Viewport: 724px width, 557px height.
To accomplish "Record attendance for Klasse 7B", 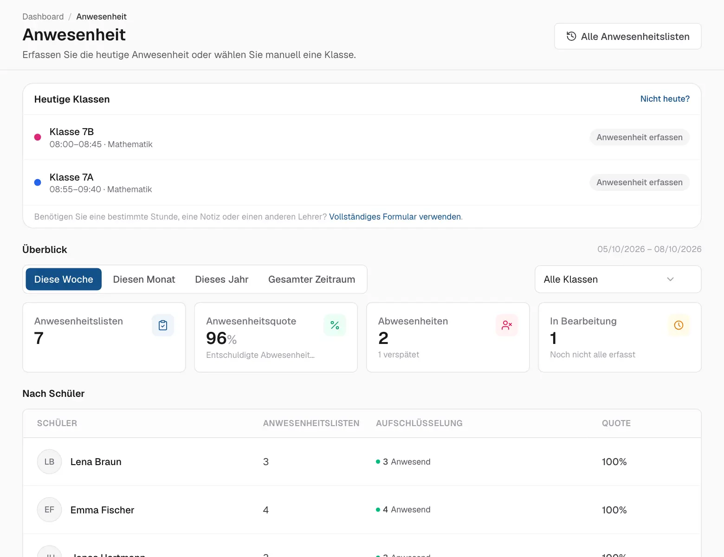I will point(640,137).
